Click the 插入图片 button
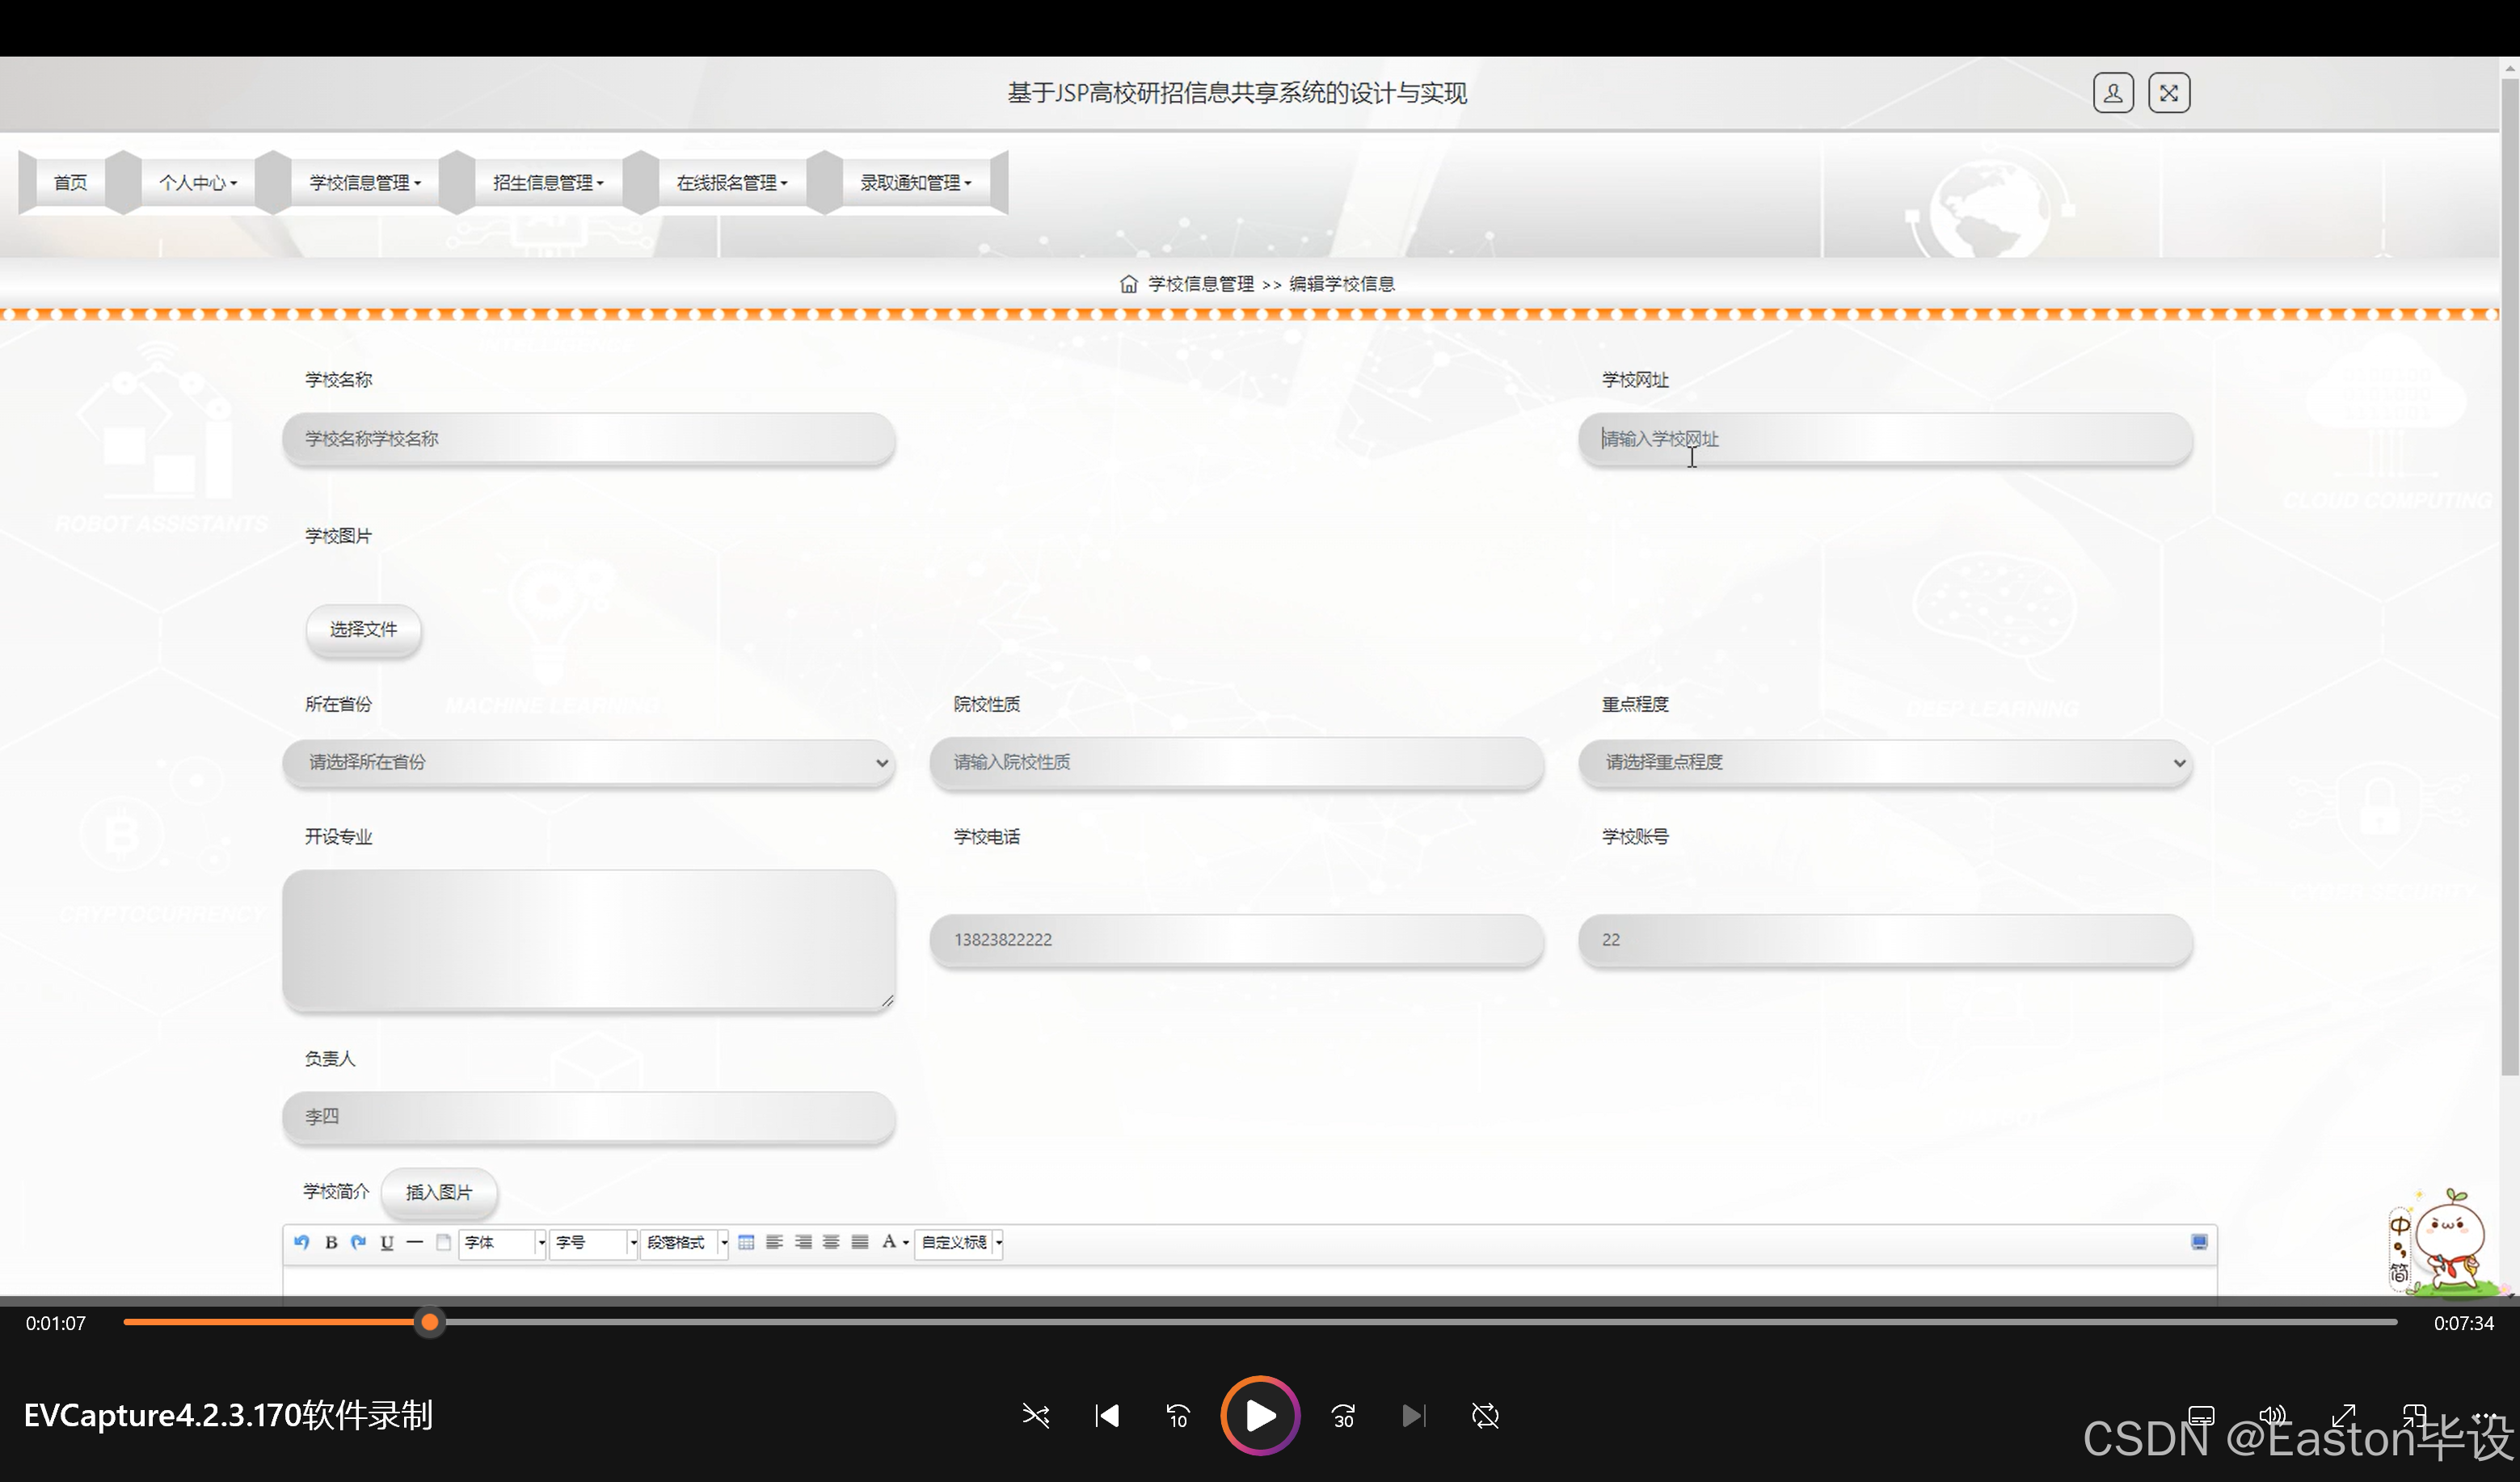The height and width of the screenshot is (1482, 2520). 438,1192
